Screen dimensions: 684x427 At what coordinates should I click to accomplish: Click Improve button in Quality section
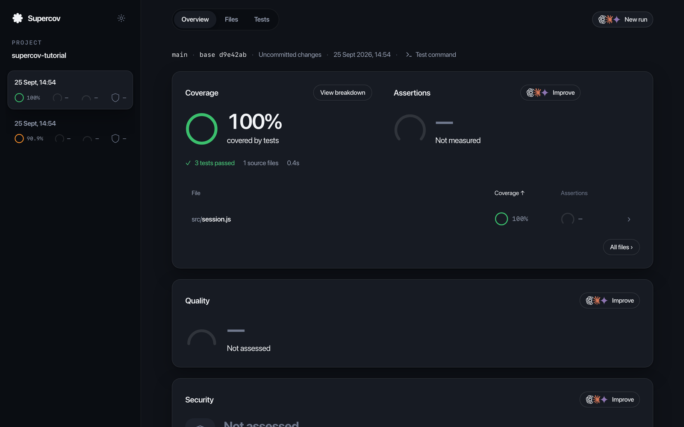click(x=610, y=301)
